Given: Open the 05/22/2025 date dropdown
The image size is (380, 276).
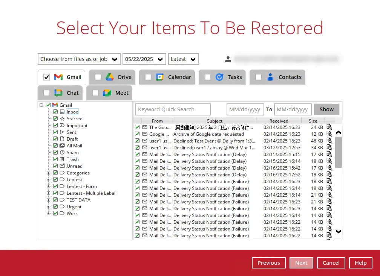Looking at the screenshot, I should 144,59.
